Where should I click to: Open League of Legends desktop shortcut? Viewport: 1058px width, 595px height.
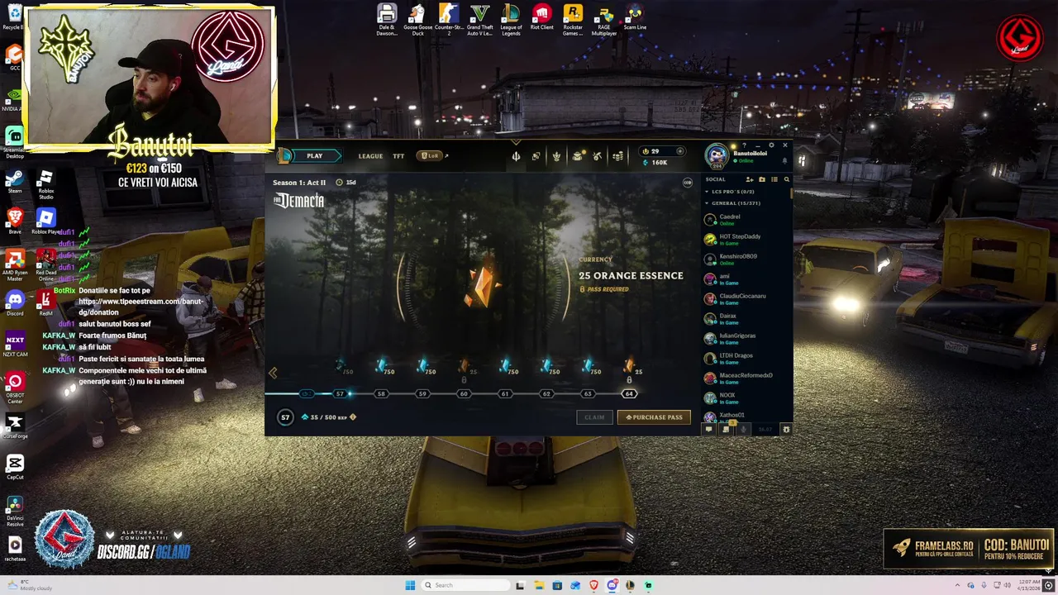click(511, 19)
